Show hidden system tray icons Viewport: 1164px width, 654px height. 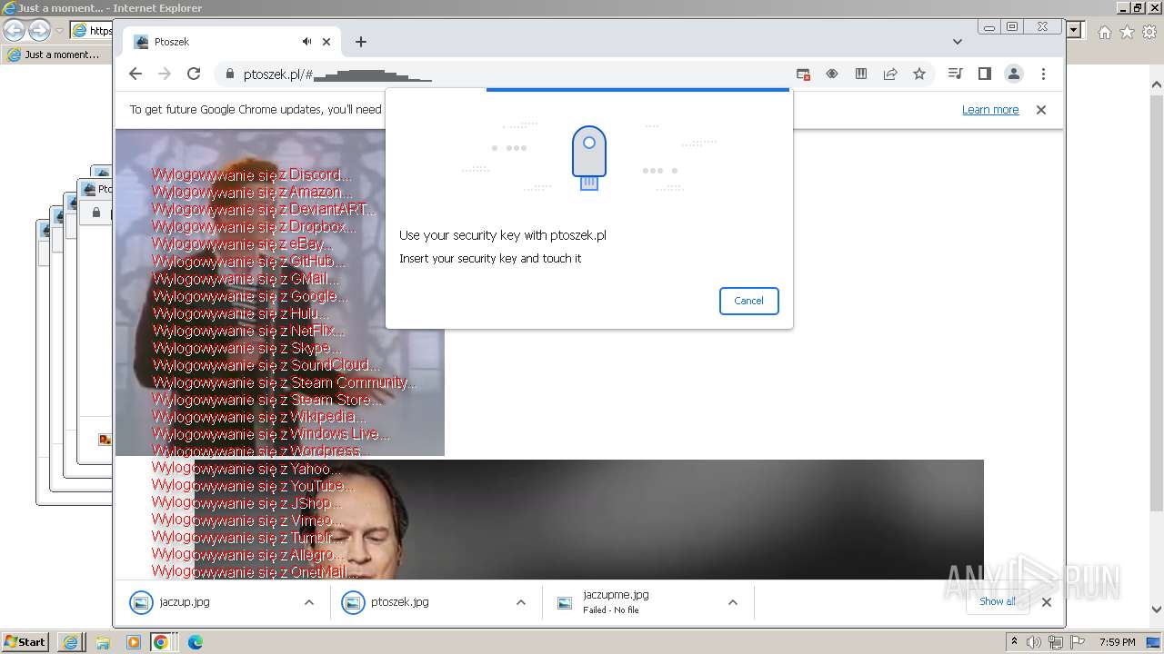click(x=1015, y=642)
